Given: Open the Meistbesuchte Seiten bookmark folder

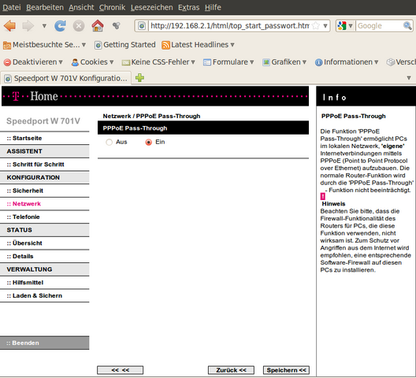Looking at the screenshot, I should (44, 45).
